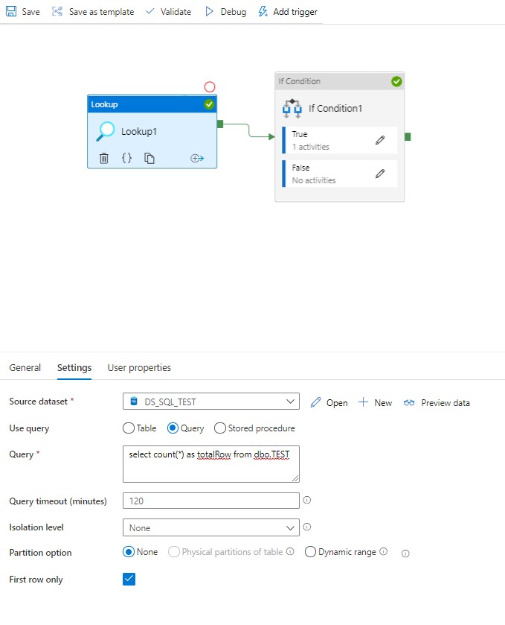Select the If Condition header bar
This screenshot has width=505, height=625.
(339, 81)
